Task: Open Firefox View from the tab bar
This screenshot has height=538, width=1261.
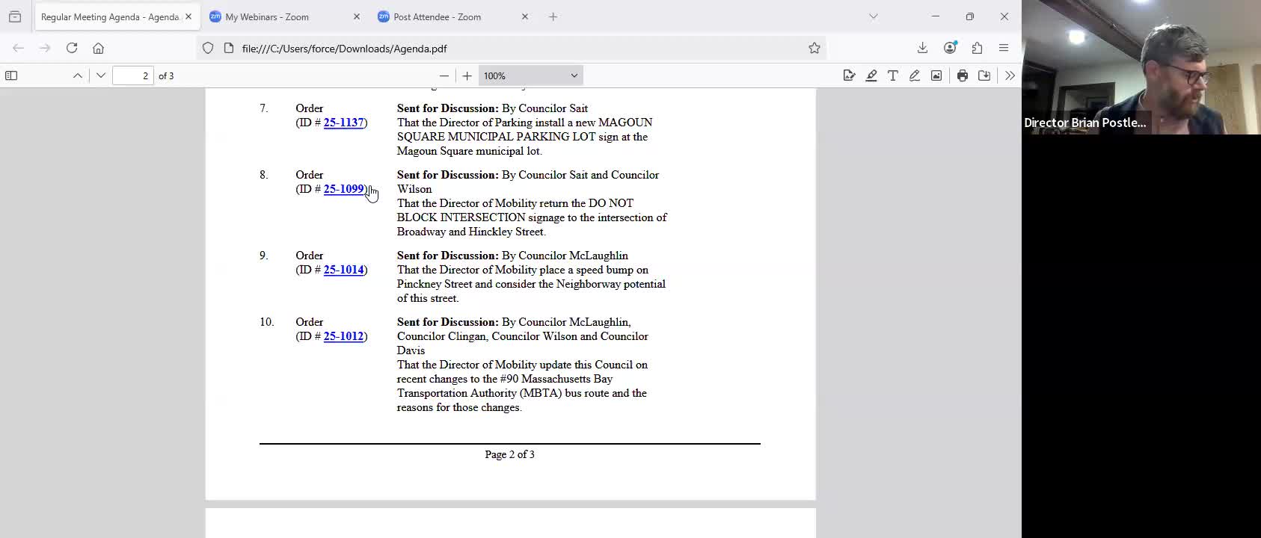Action: [x=15, y=16]
